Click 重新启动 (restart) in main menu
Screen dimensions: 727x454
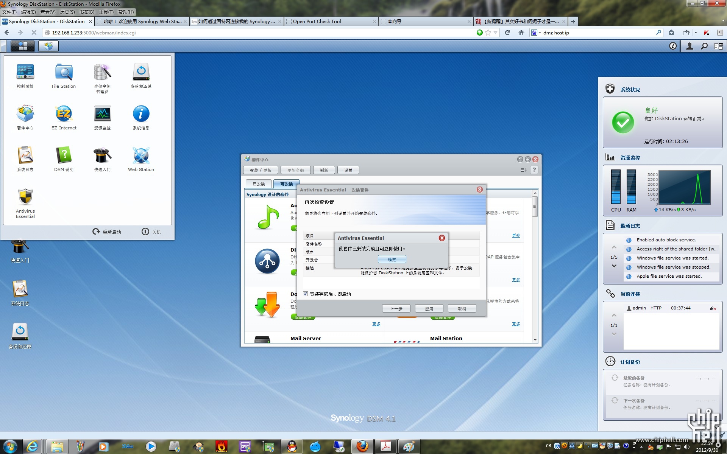(x=107, y=232)
